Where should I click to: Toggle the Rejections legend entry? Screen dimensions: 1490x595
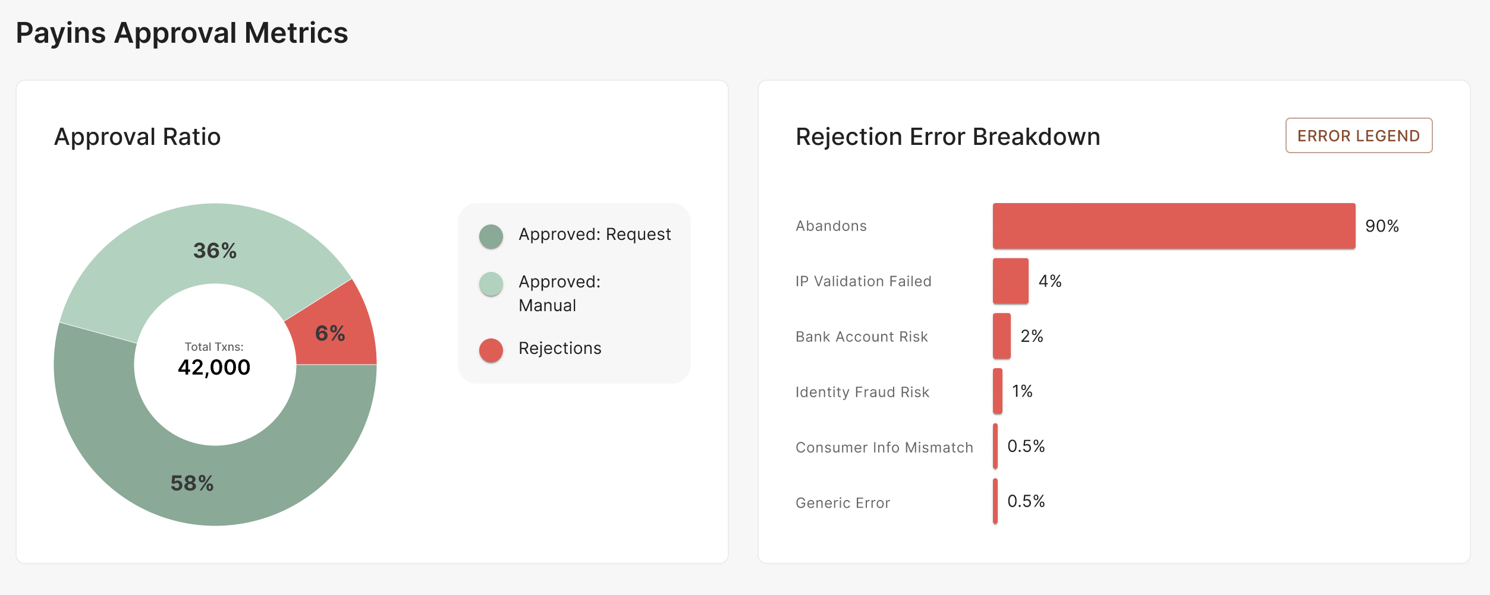[559, 349]
